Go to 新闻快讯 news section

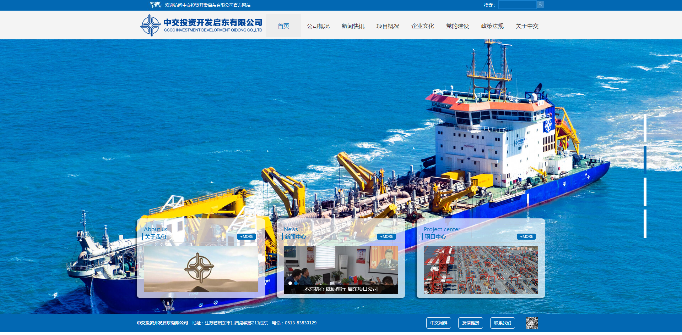(x=353, y=26)
